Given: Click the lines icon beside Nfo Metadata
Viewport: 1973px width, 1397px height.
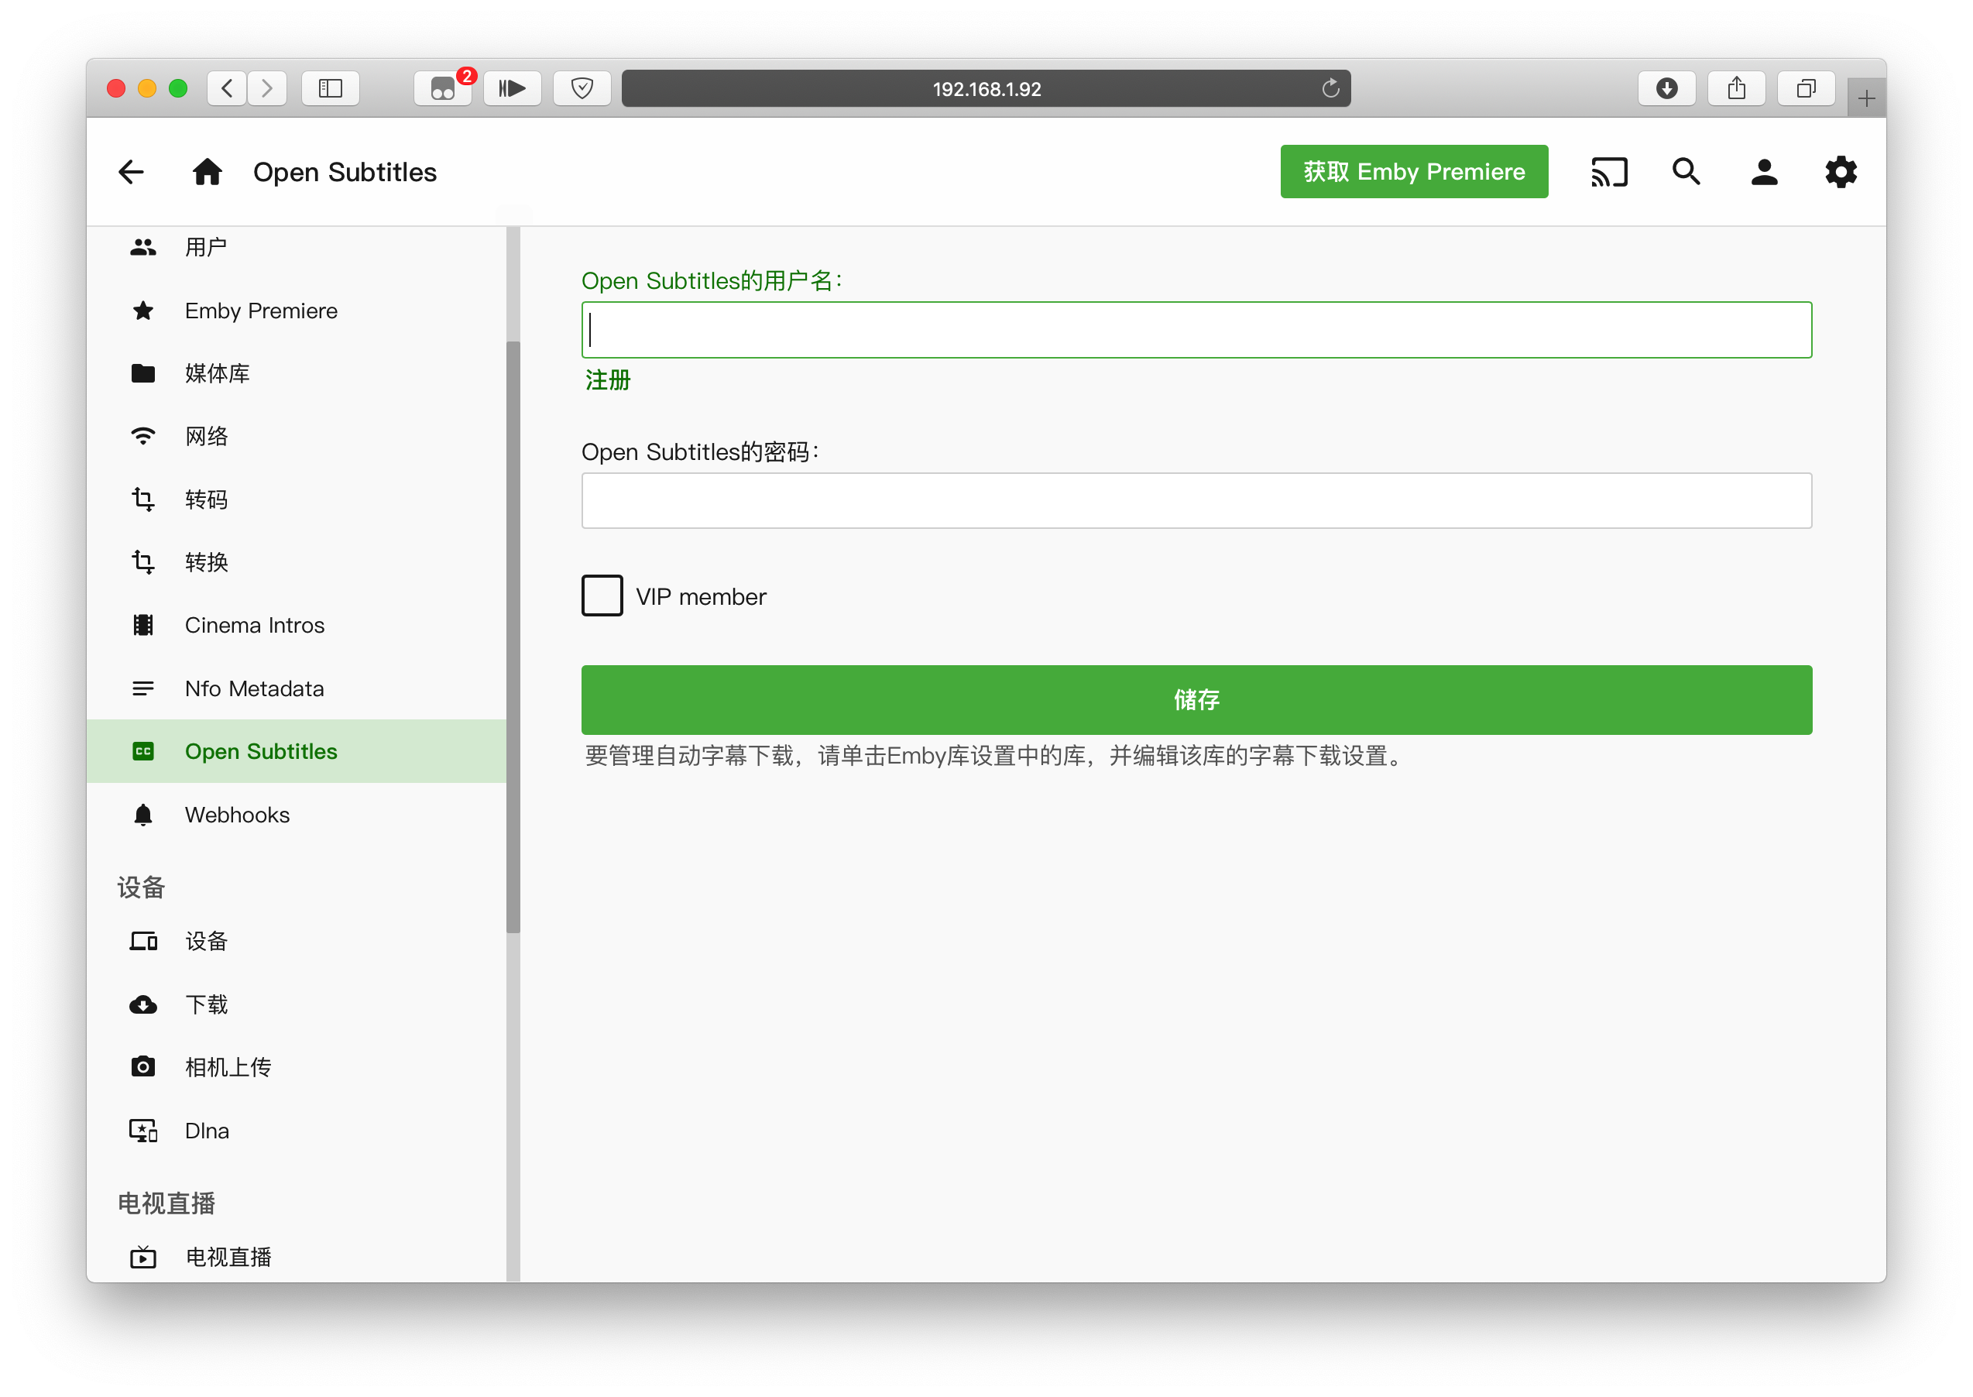Looking at the screenshot, I should (x=142, y=688).
